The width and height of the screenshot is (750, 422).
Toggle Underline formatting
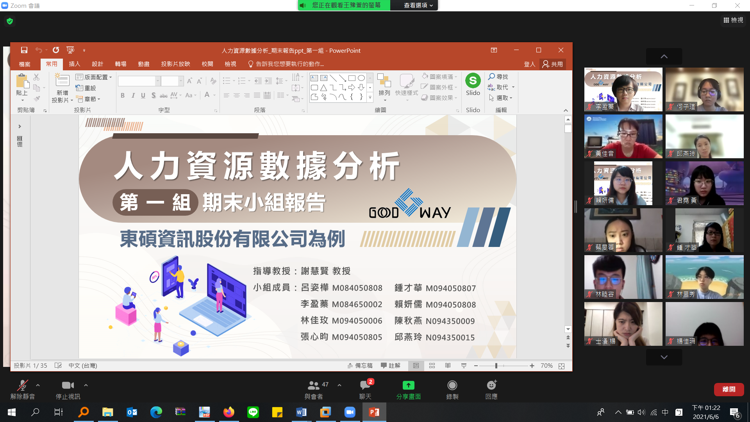143,95
